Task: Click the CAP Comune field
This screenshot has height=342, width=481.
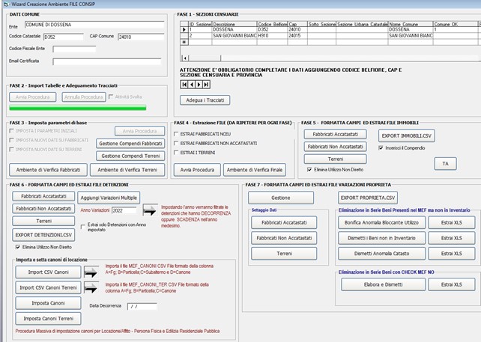Action: (x=141, y=37)
